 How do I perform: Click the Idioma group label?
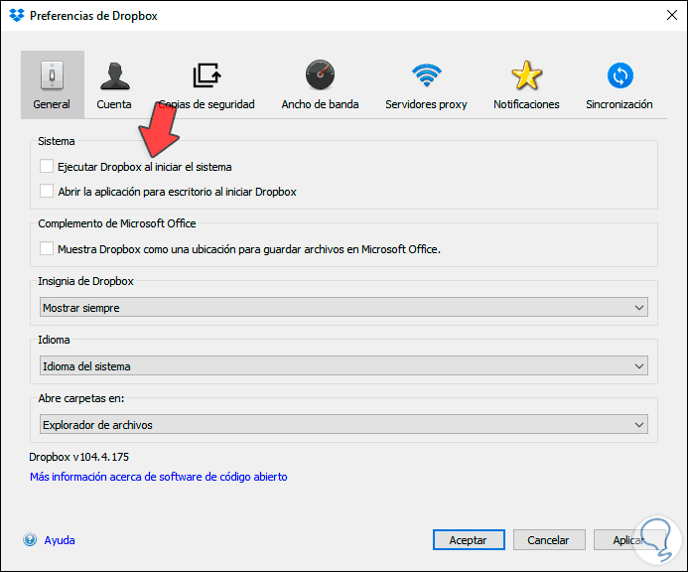(54, 340)
